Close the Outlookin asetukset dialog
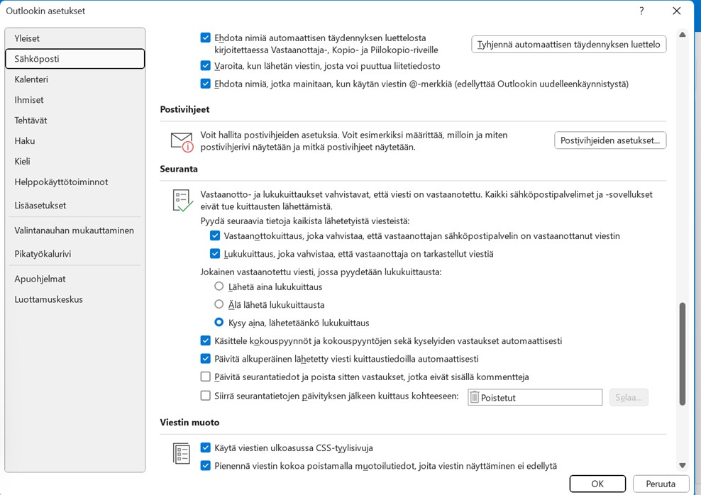Viewport: 701px width, 495px height. click(x=677, y=11)
